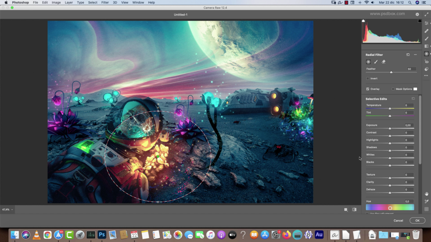Select the Red Eye removal tool
Screen dimensions: 431x242
coord(426,61)
